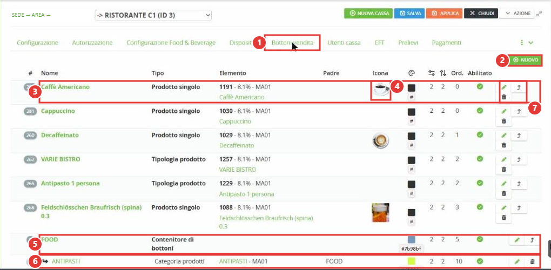Click the NUOVA CASSA button

[368, 13]
